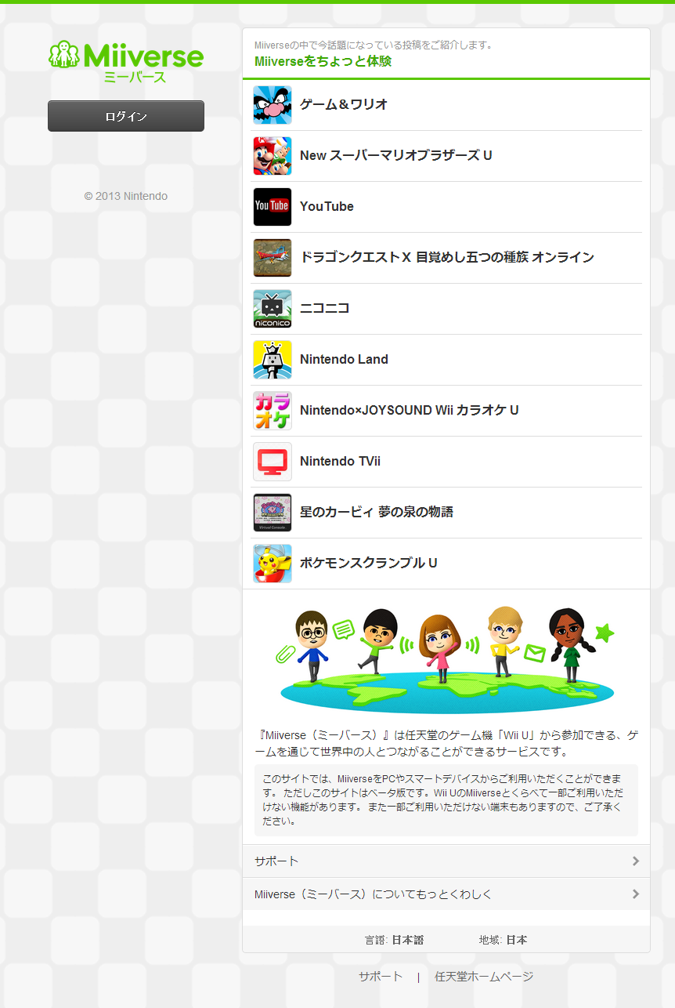Viewport: 675px width, 1008px height.
Task: Open the ニコニコ community title
Action: [x=324, y=309]
